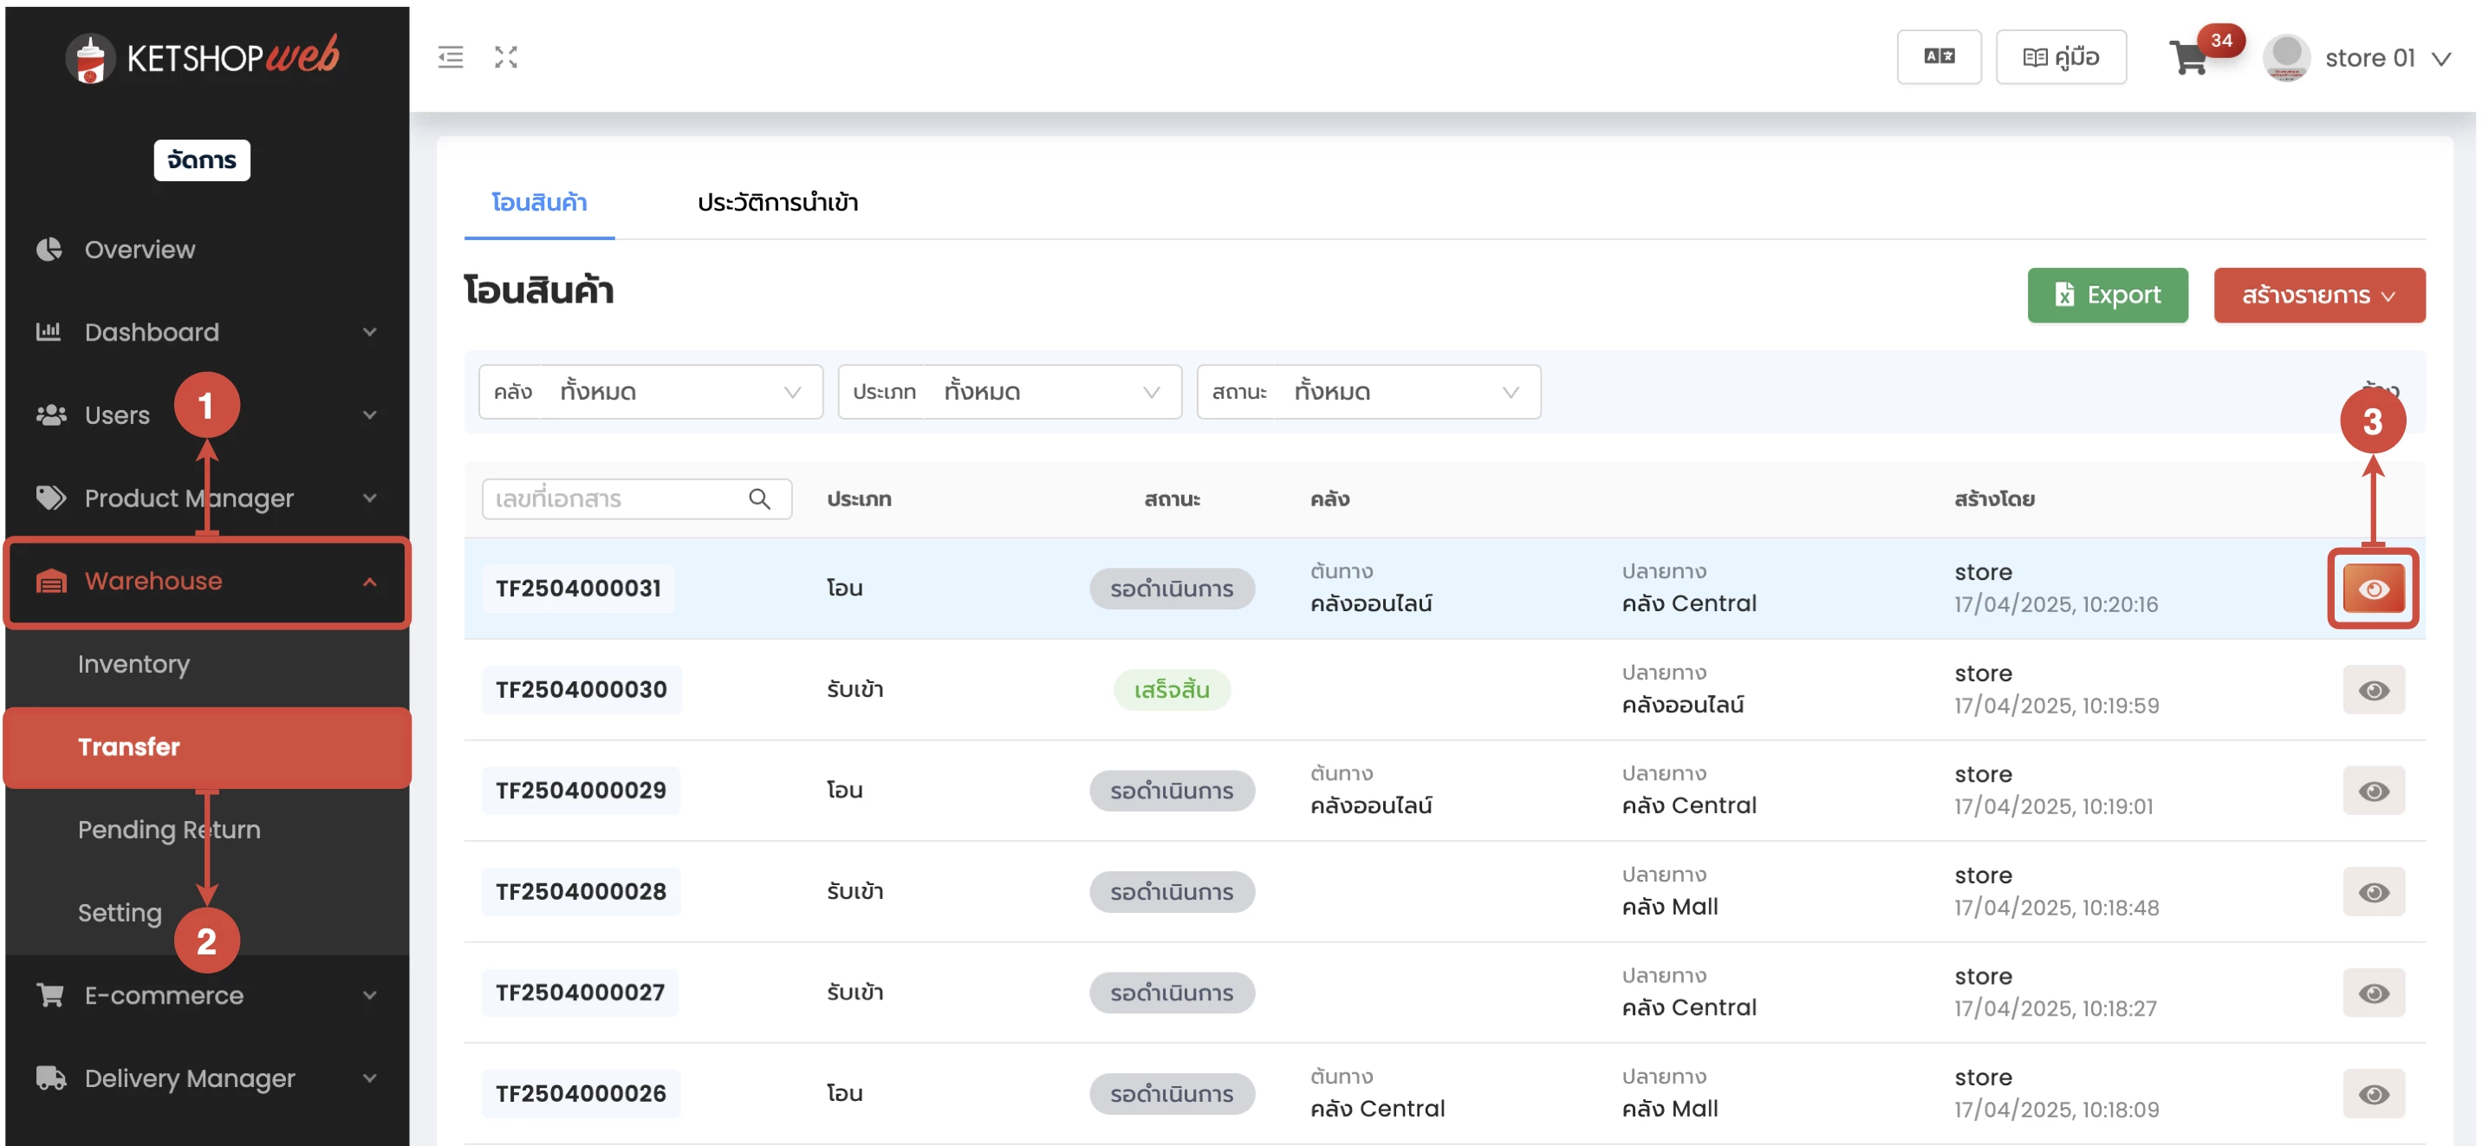2482x1146 pixels.
Task: Select Inventory under Warehouse menu
Action: [134, 664]
